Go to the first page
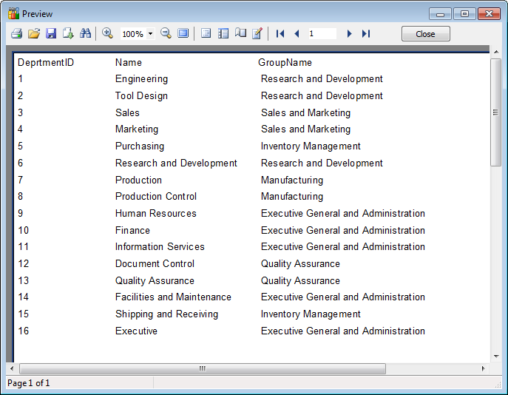 pyautogui.click(x=280, y=34)
